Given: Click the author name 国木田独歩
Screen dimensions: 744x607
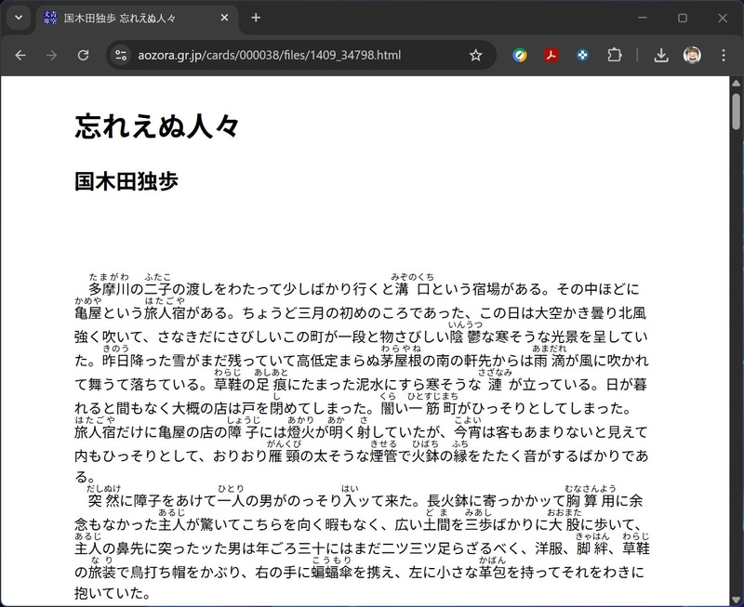Looking at the screenshot, I should click(x=126, y=181).
